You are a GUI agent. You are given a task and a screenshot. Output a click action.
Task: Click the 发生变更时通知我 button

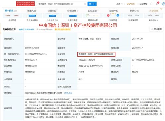coord(62,29)
